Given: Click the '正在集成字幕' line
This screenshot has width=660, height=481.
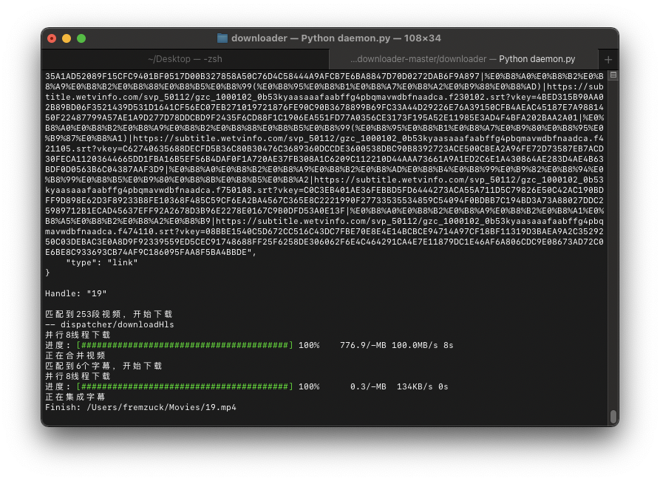Looking at the screenshot, I should 75,397.
